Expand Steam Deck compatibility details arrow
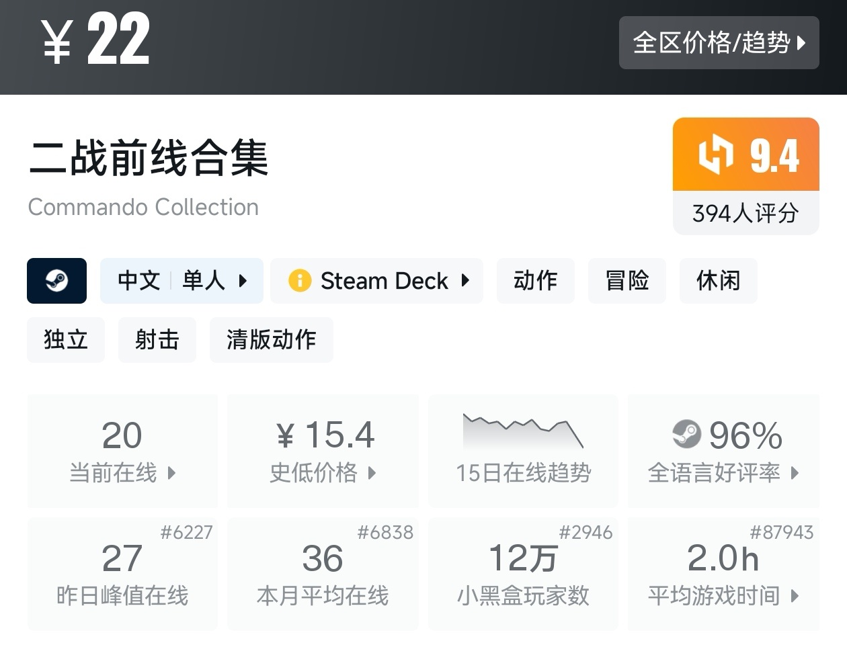The width and height of the screenshot is (847, 647). pos(465,281)
